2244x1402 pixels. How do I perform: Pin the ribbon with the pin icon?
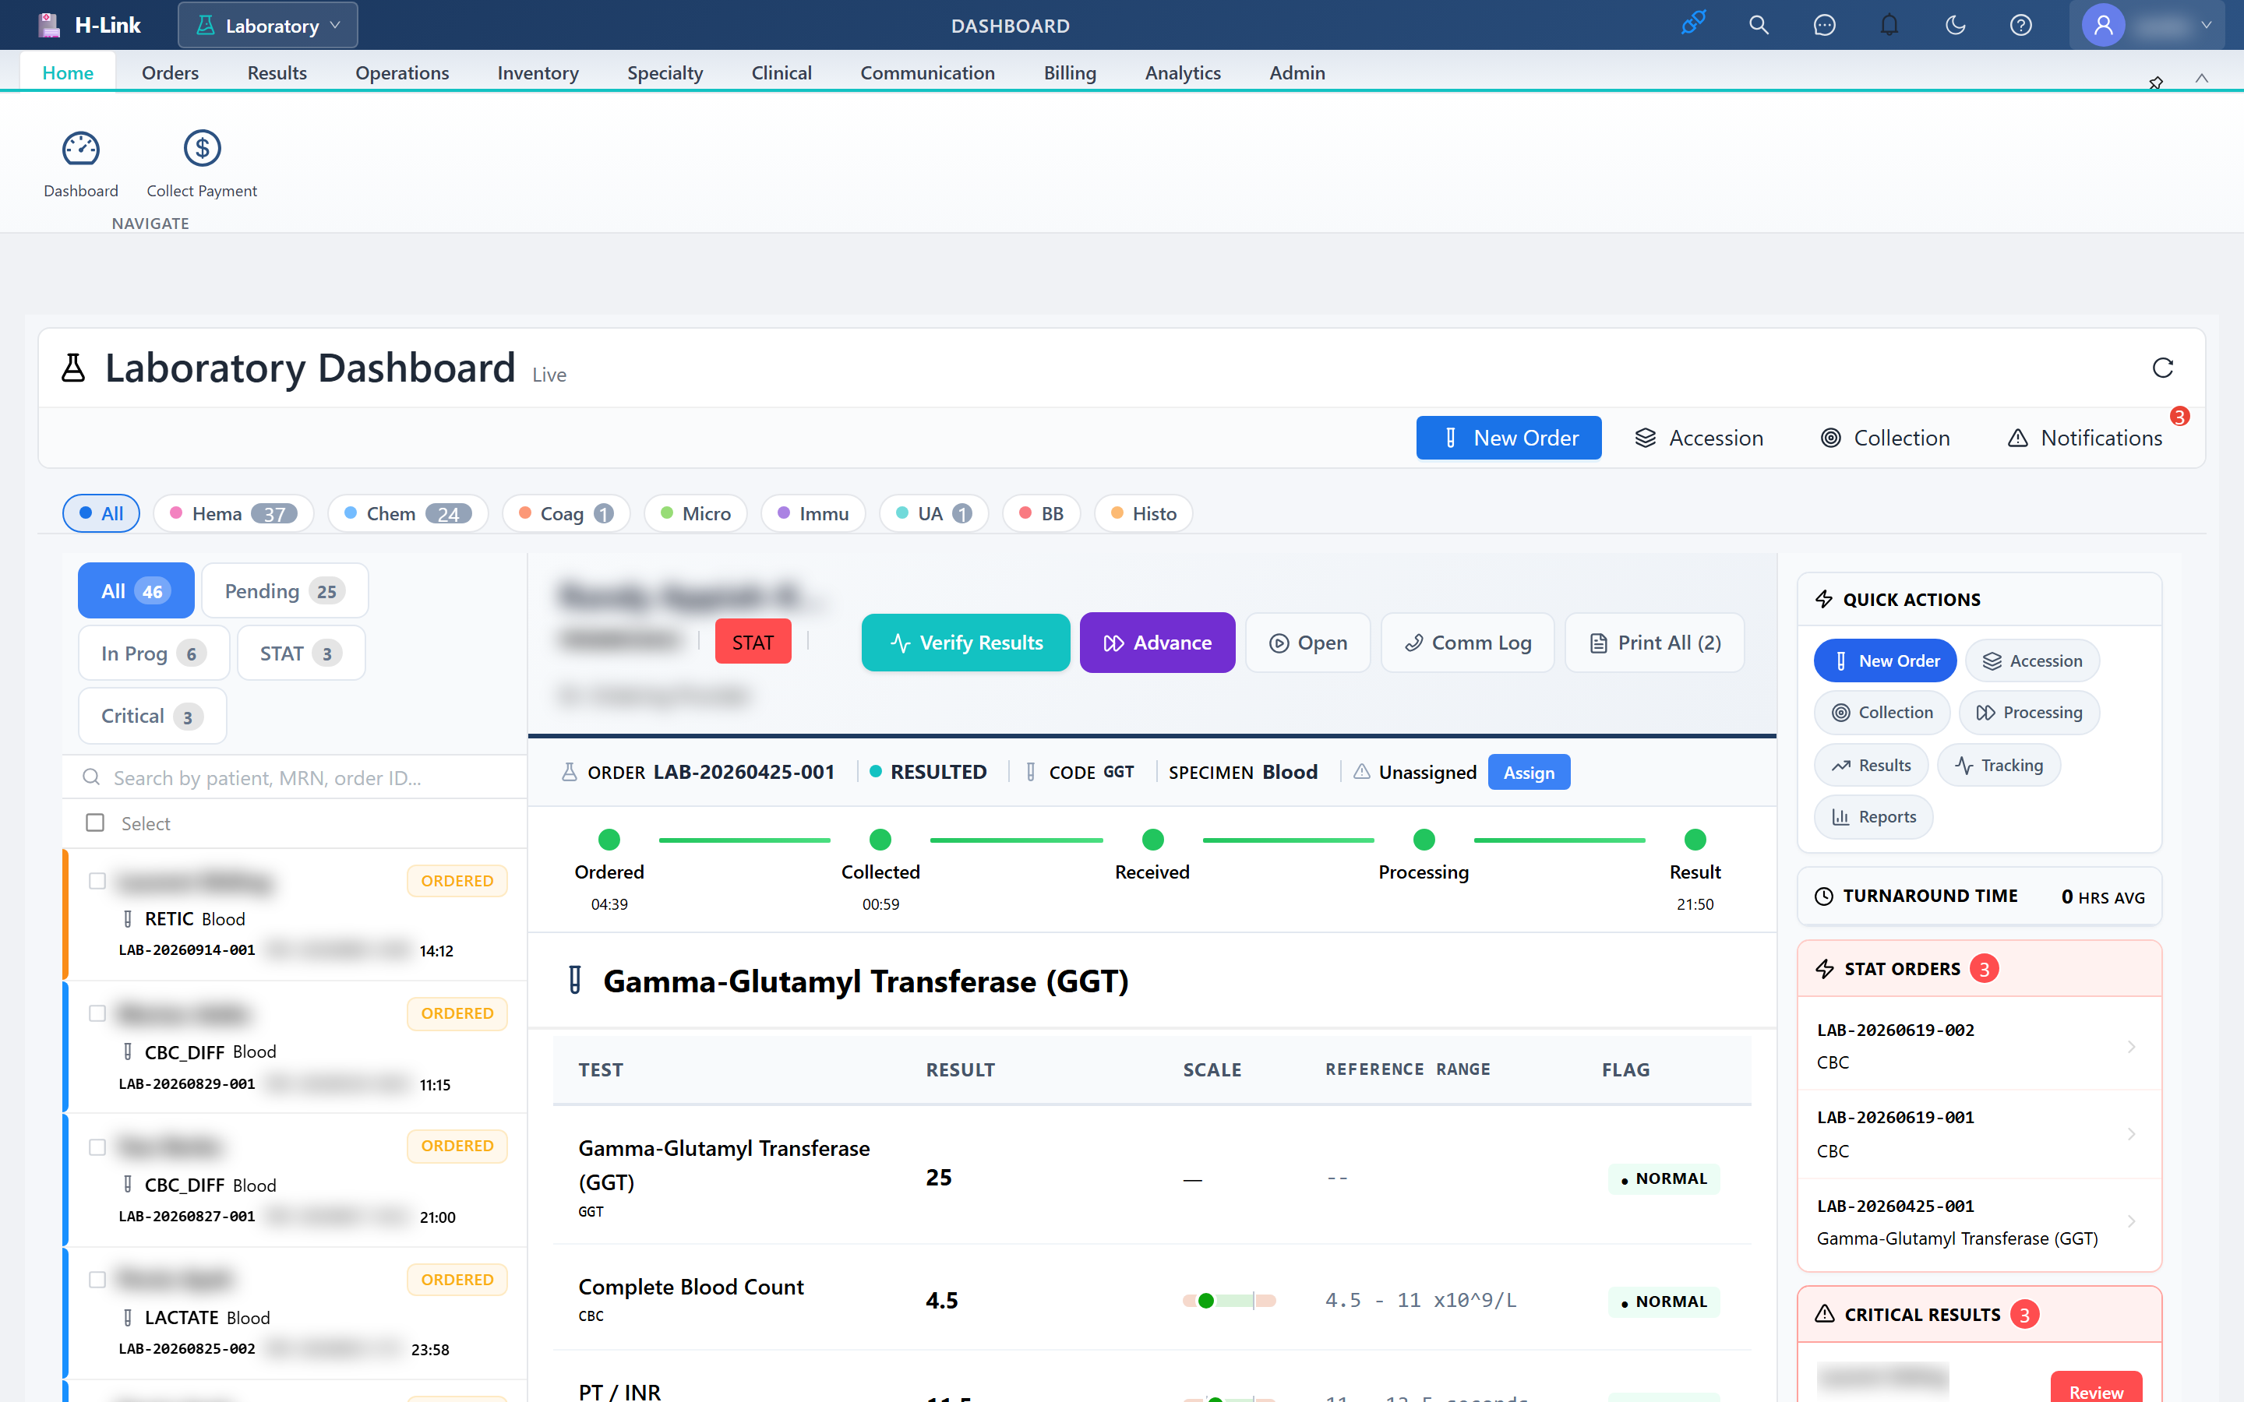coord(2156,83)
